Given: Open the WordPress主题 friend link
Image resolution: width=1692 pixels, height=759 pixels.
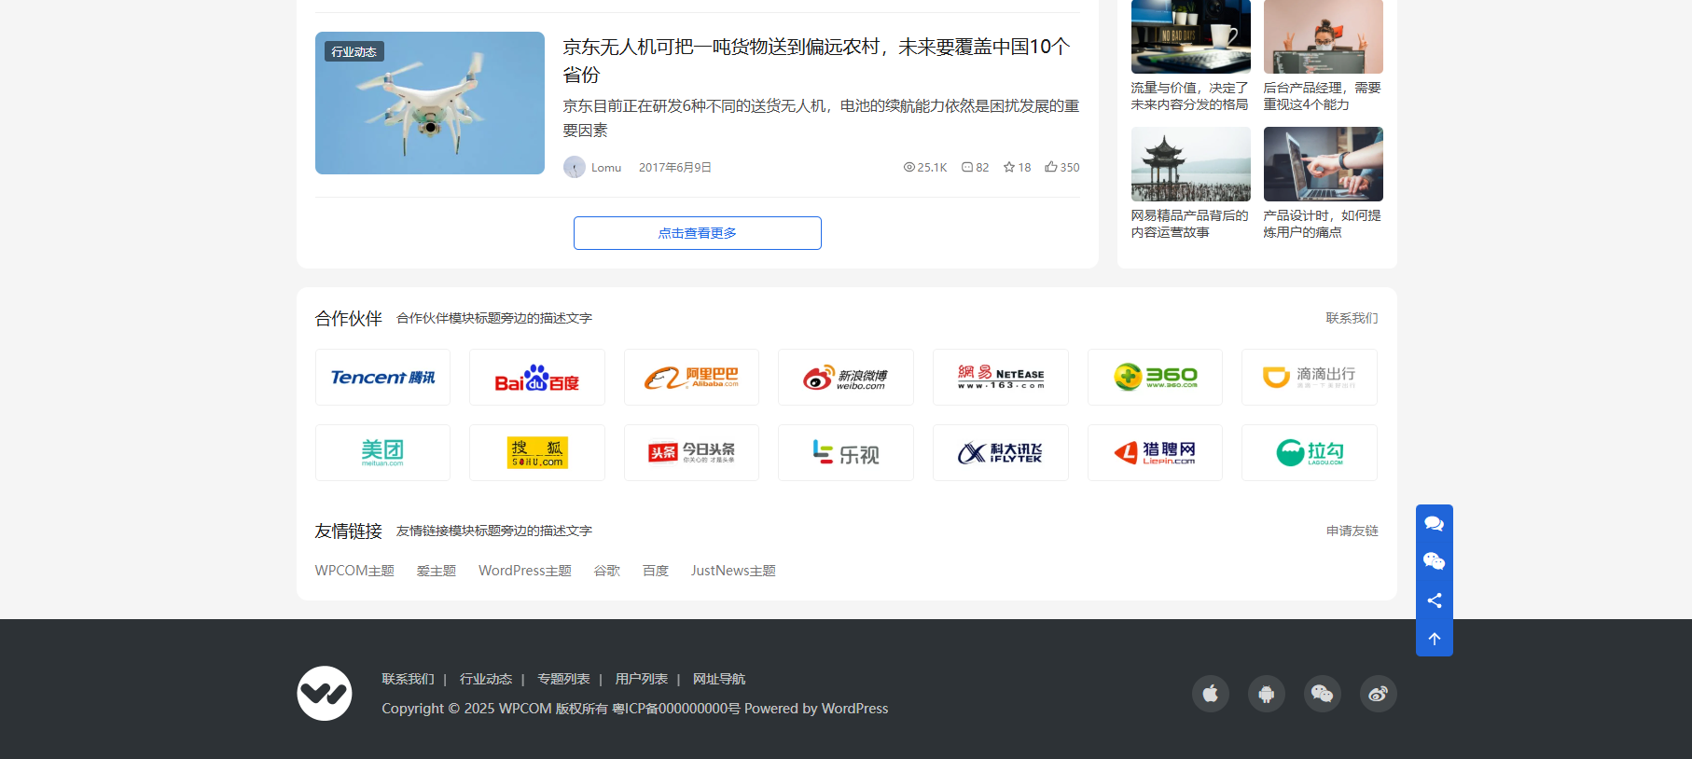Looking at the screenshot, I should coord(525,571).
